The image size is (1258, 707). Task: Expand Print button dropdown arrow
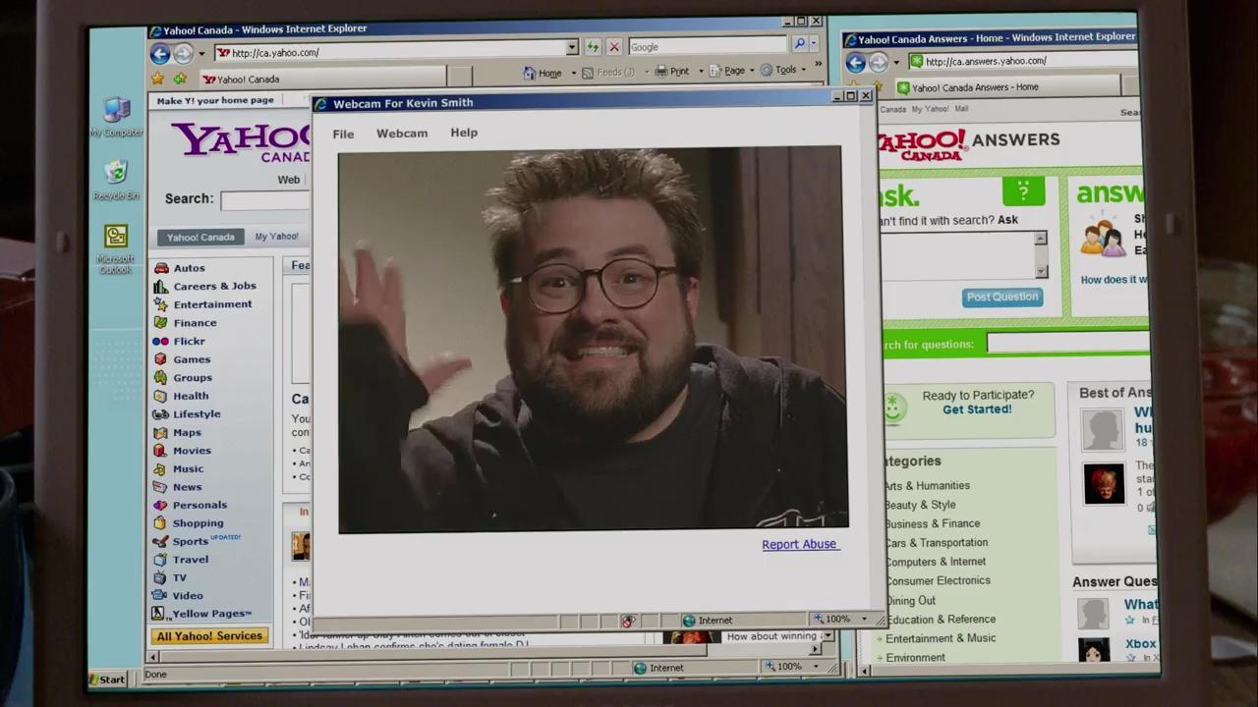click(x=701, y=72)
